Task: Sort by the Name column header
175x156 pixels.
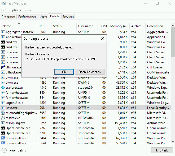Action: click(x=19, y=26)
